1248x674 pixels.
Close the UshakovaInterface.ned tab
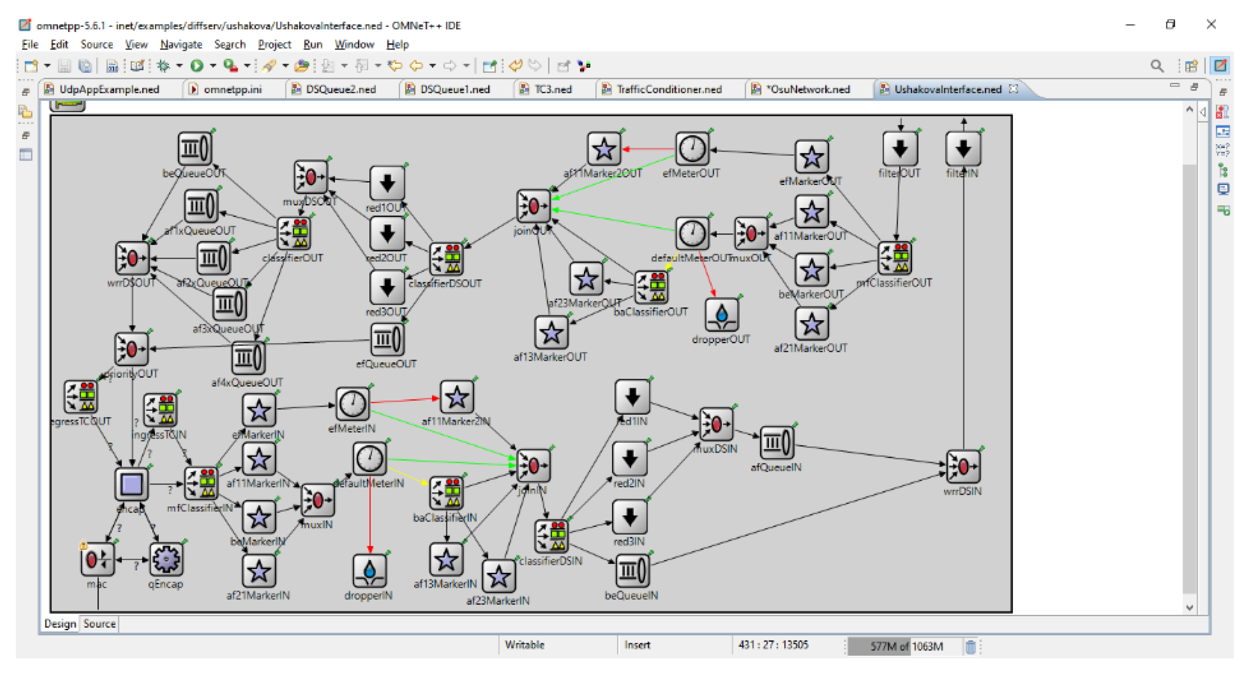pos(1014,89)
